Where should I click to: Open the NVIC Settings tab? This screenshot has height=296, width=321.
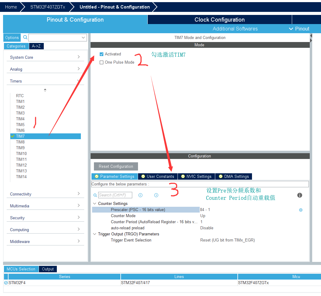pyautogui.click(x=196, y=176)
